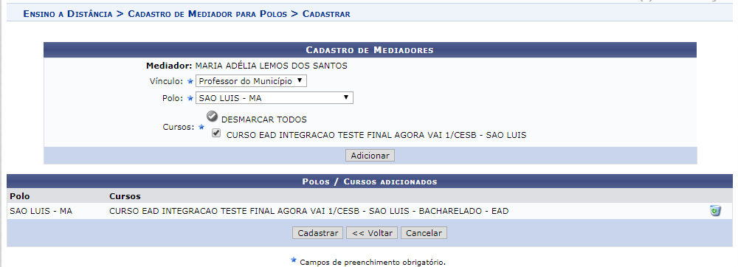Remove the SAO LUIS polo with trash icon

tap(715, 211)
